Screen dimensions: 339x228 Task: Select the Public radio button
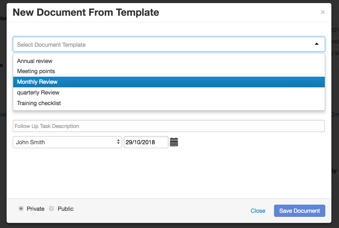click(52, 208)
